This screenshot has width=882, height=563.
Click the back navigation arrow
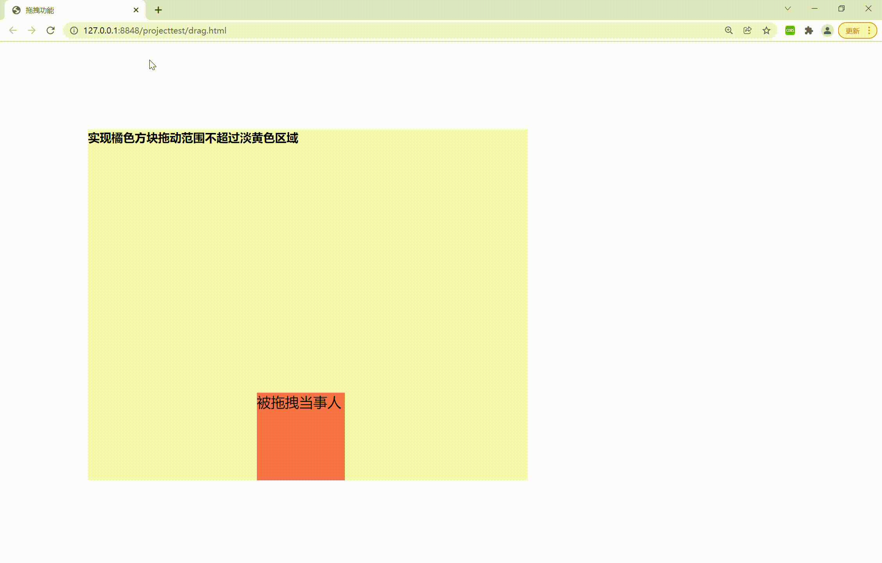(13, 30)
